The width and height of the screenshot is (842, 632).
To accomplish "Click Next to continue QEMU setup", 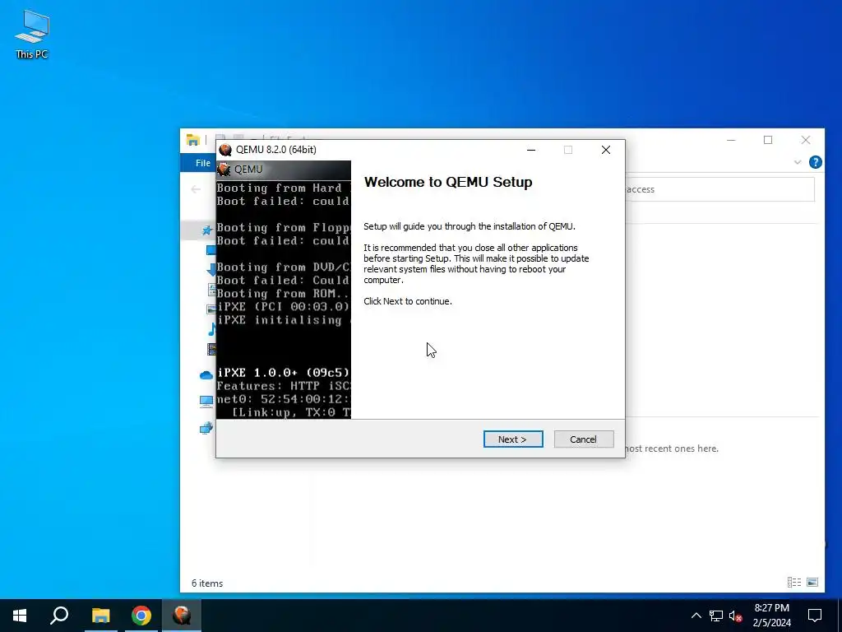I will point(513,439).
